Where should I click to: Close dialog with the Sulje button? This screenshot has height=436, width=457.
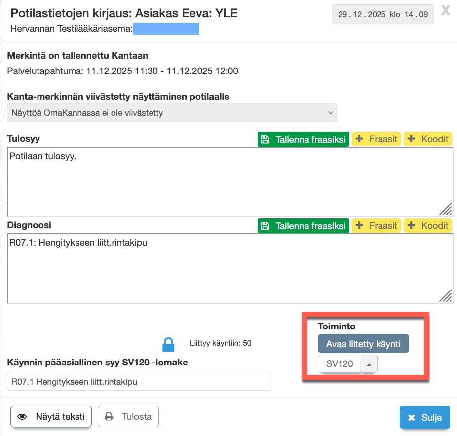click(x=424, y=417)
